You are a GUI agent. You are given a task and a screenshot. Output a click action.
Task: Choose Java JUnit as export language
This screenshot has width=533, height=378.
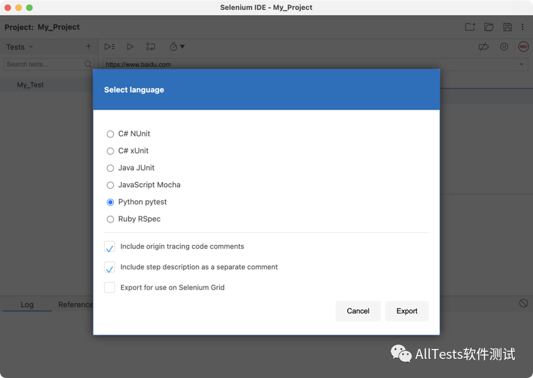(110, 168)
